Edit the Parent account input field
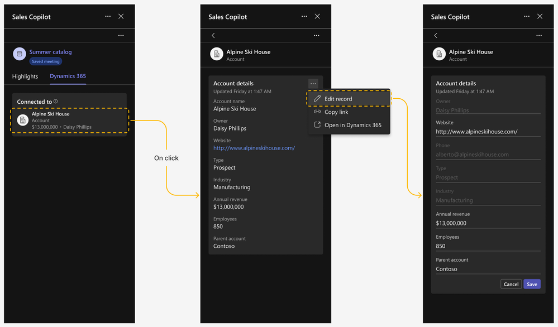Screen dimensions: 558x327 (488, 269)
